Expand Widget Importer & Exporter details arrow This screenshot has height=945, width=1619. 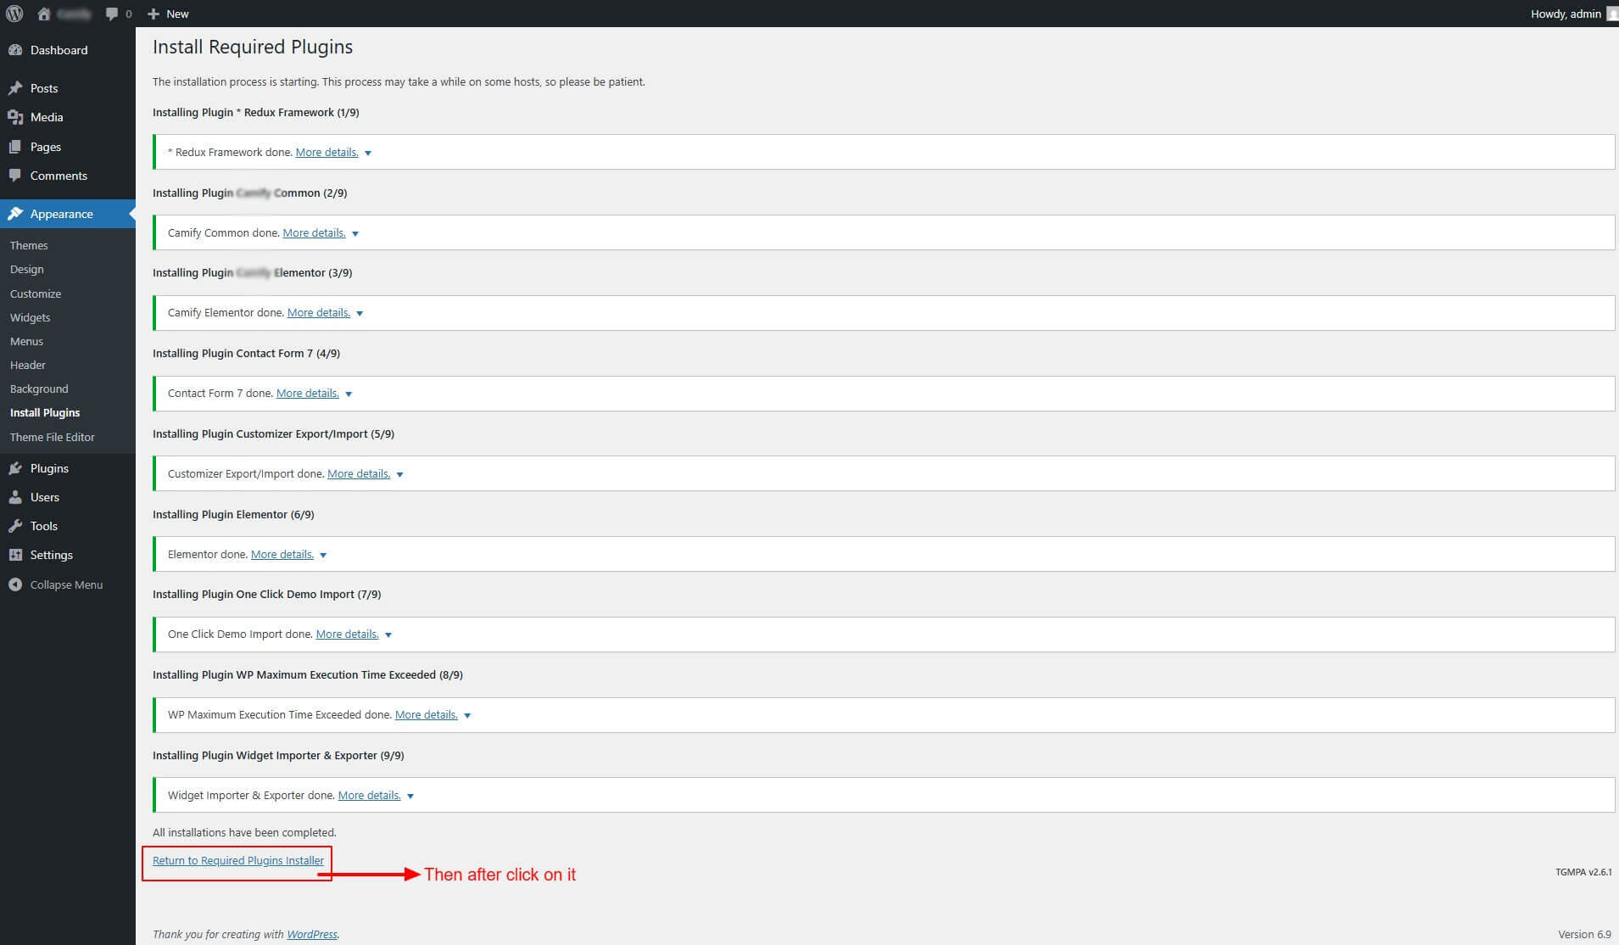410,797
